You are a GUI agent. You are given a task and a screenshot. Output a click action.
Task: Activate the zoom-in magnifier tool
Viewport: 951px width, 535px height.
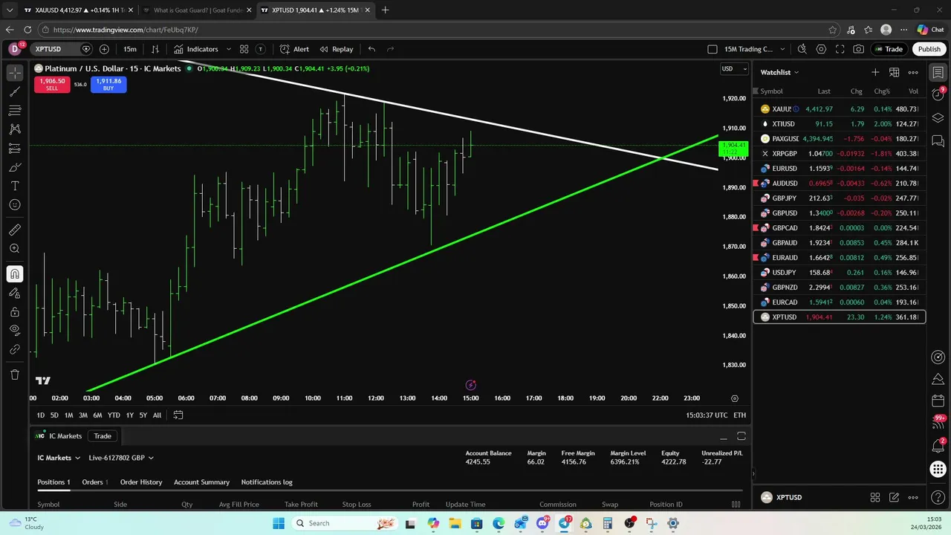(x=15, y=248)
